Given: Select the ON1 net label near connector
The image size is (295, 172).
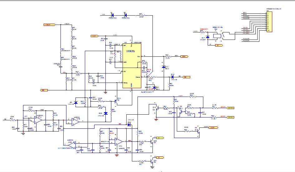Looking at the screenshot, I should point(245,12).
